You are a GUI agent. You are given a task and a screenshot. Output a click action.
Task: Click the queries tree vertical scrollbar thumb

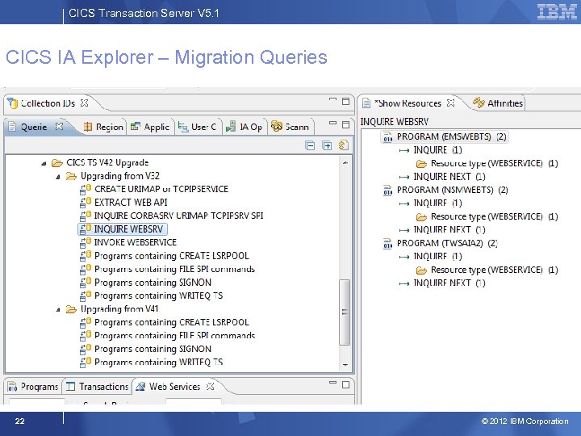(x=345, y=312)
